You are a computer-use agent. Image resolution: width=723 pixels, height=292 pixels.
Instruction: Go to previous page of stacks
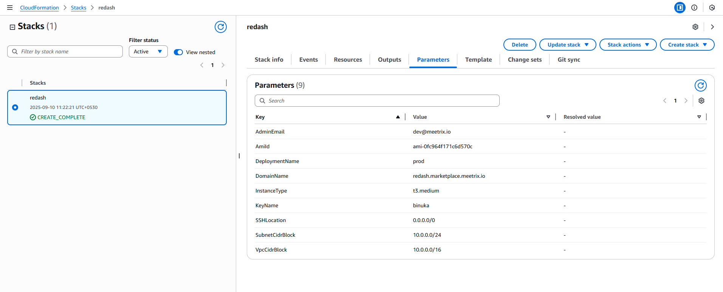[x=202, y=65]
